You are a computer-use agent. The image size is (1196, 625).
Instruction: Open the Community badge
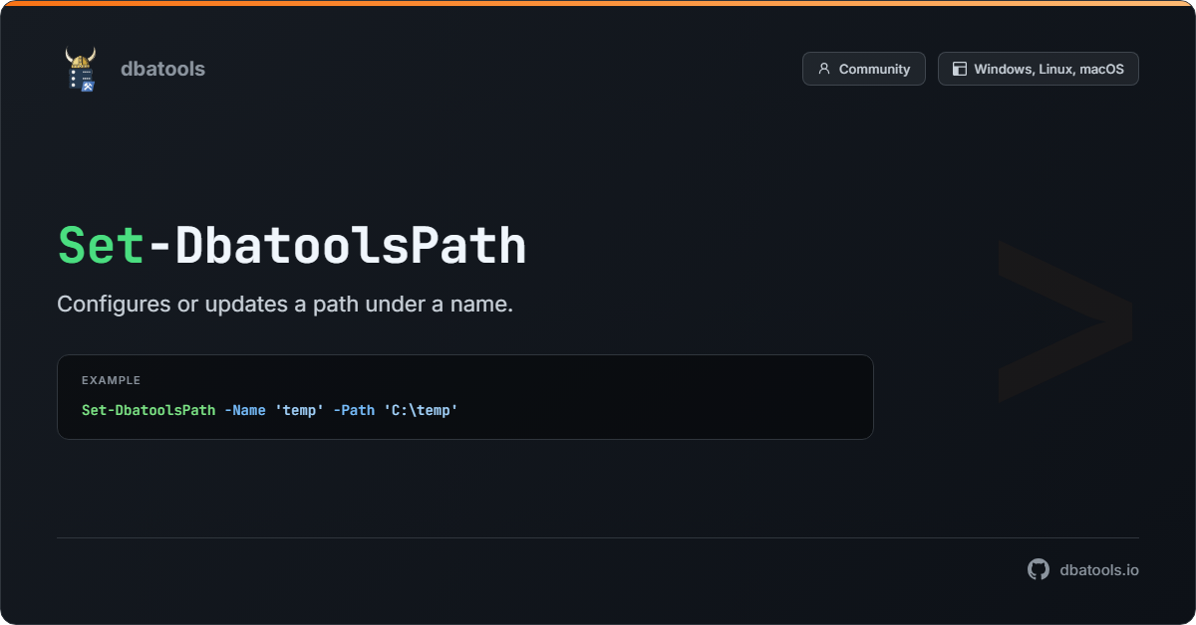click(864, 69)
